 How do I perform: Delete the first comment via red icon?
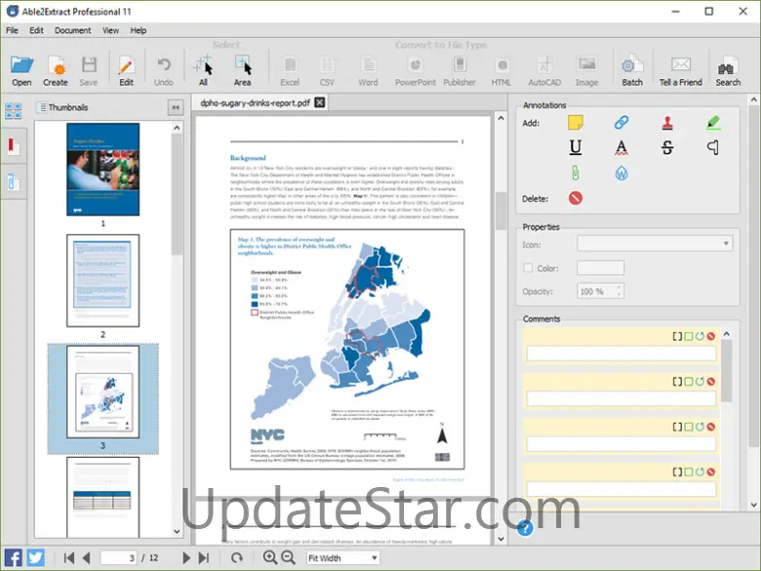711,336
